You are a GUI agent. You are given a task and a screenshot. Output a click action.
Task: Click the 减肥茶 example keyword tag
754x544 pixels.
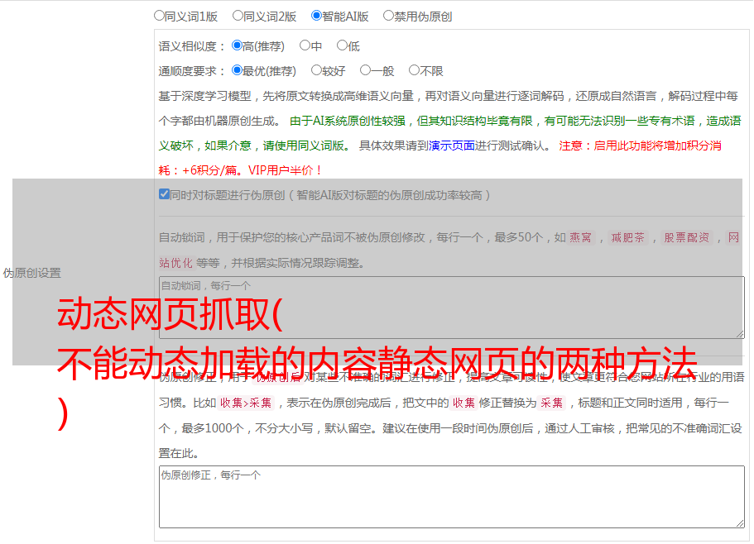click(x=627, y=237)
